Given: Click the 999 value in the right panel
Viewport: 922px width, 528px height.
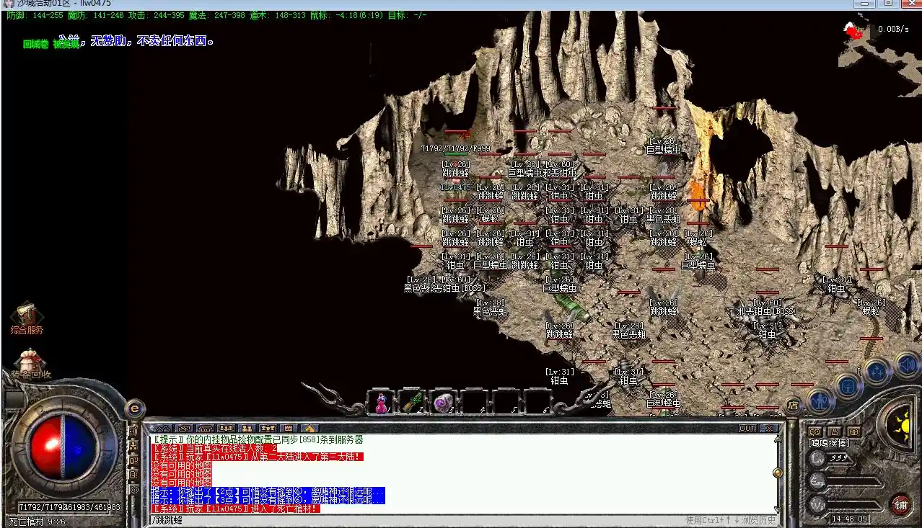Looking at the screenshot, I should click(x=839, y=458).
